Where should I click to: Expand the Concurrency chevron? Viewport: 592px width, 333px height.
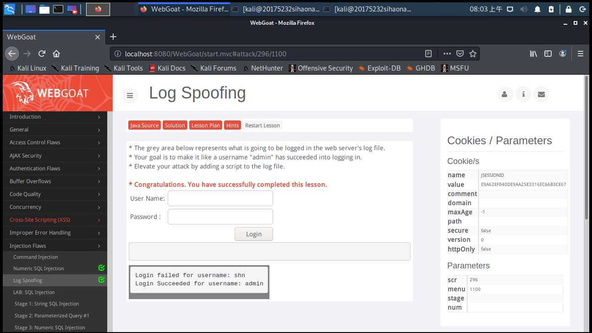(x=99, y=207)
